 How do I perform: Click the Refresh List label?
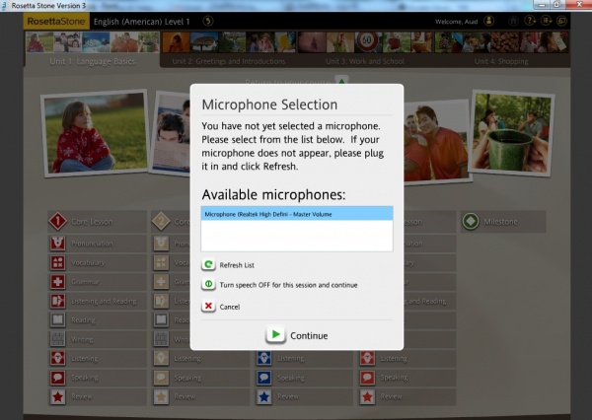(x=237, y=265)
